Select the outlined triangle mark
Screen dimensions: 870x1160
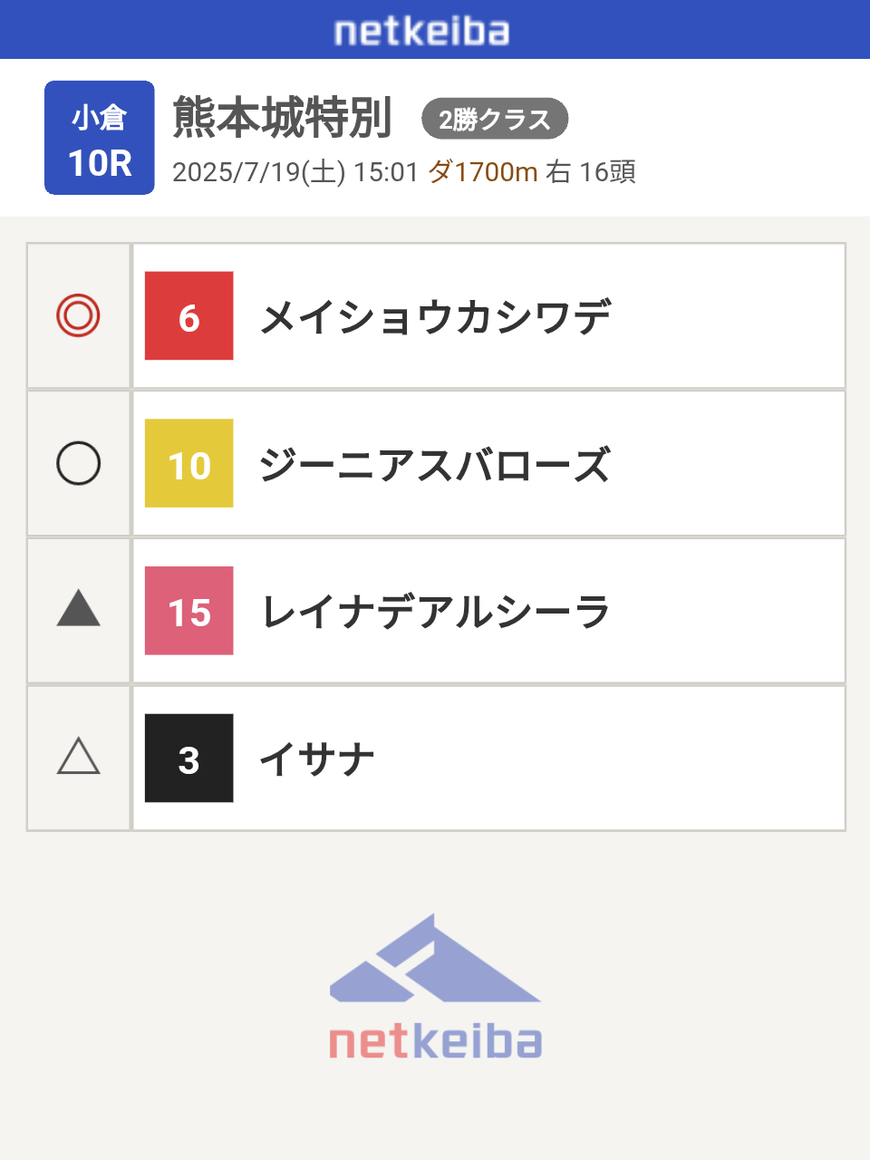pyautogui.click(x=78, y=756)
